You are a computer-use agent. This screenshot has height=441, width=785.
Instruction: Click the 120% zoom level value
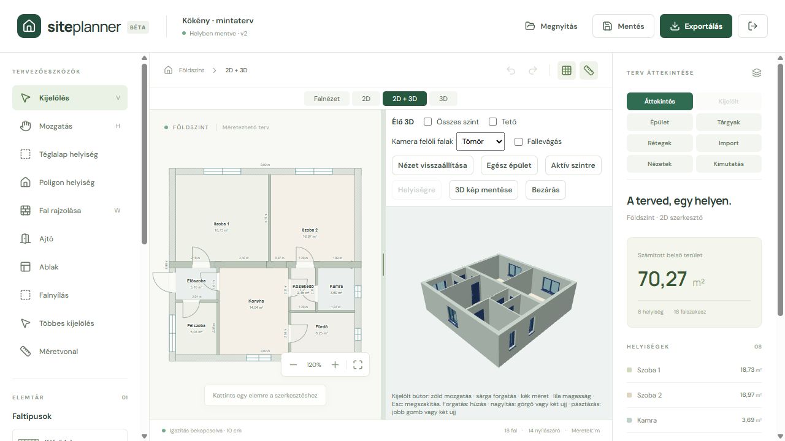314,365
